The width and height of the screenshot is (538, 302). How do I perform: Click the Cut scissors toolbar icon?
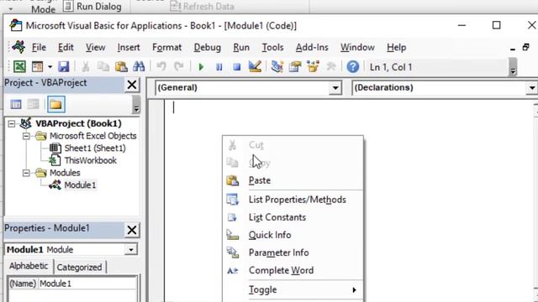click(x=86, y=66)
